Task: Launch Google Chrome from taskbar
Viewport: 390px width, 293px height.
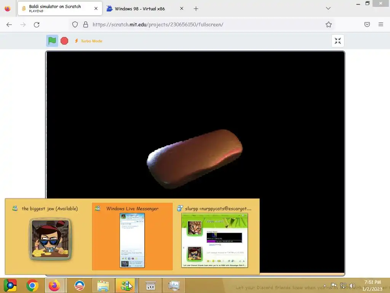Action: click(32, 285)
